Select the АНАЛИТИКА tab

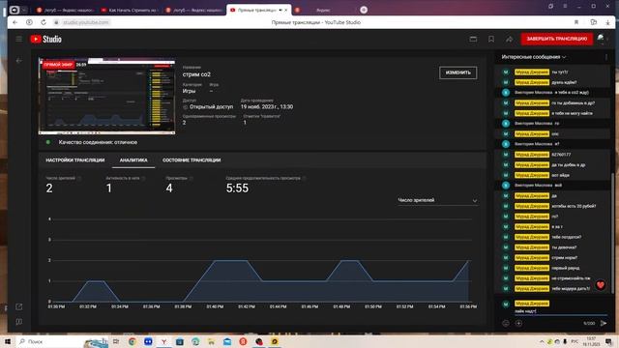(133, 160)
